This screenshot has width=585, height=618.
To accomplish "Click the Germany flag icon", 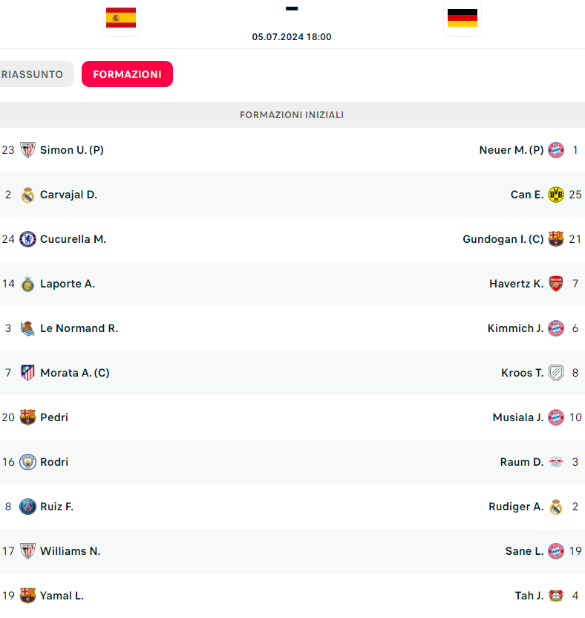I will click(463, 17).
